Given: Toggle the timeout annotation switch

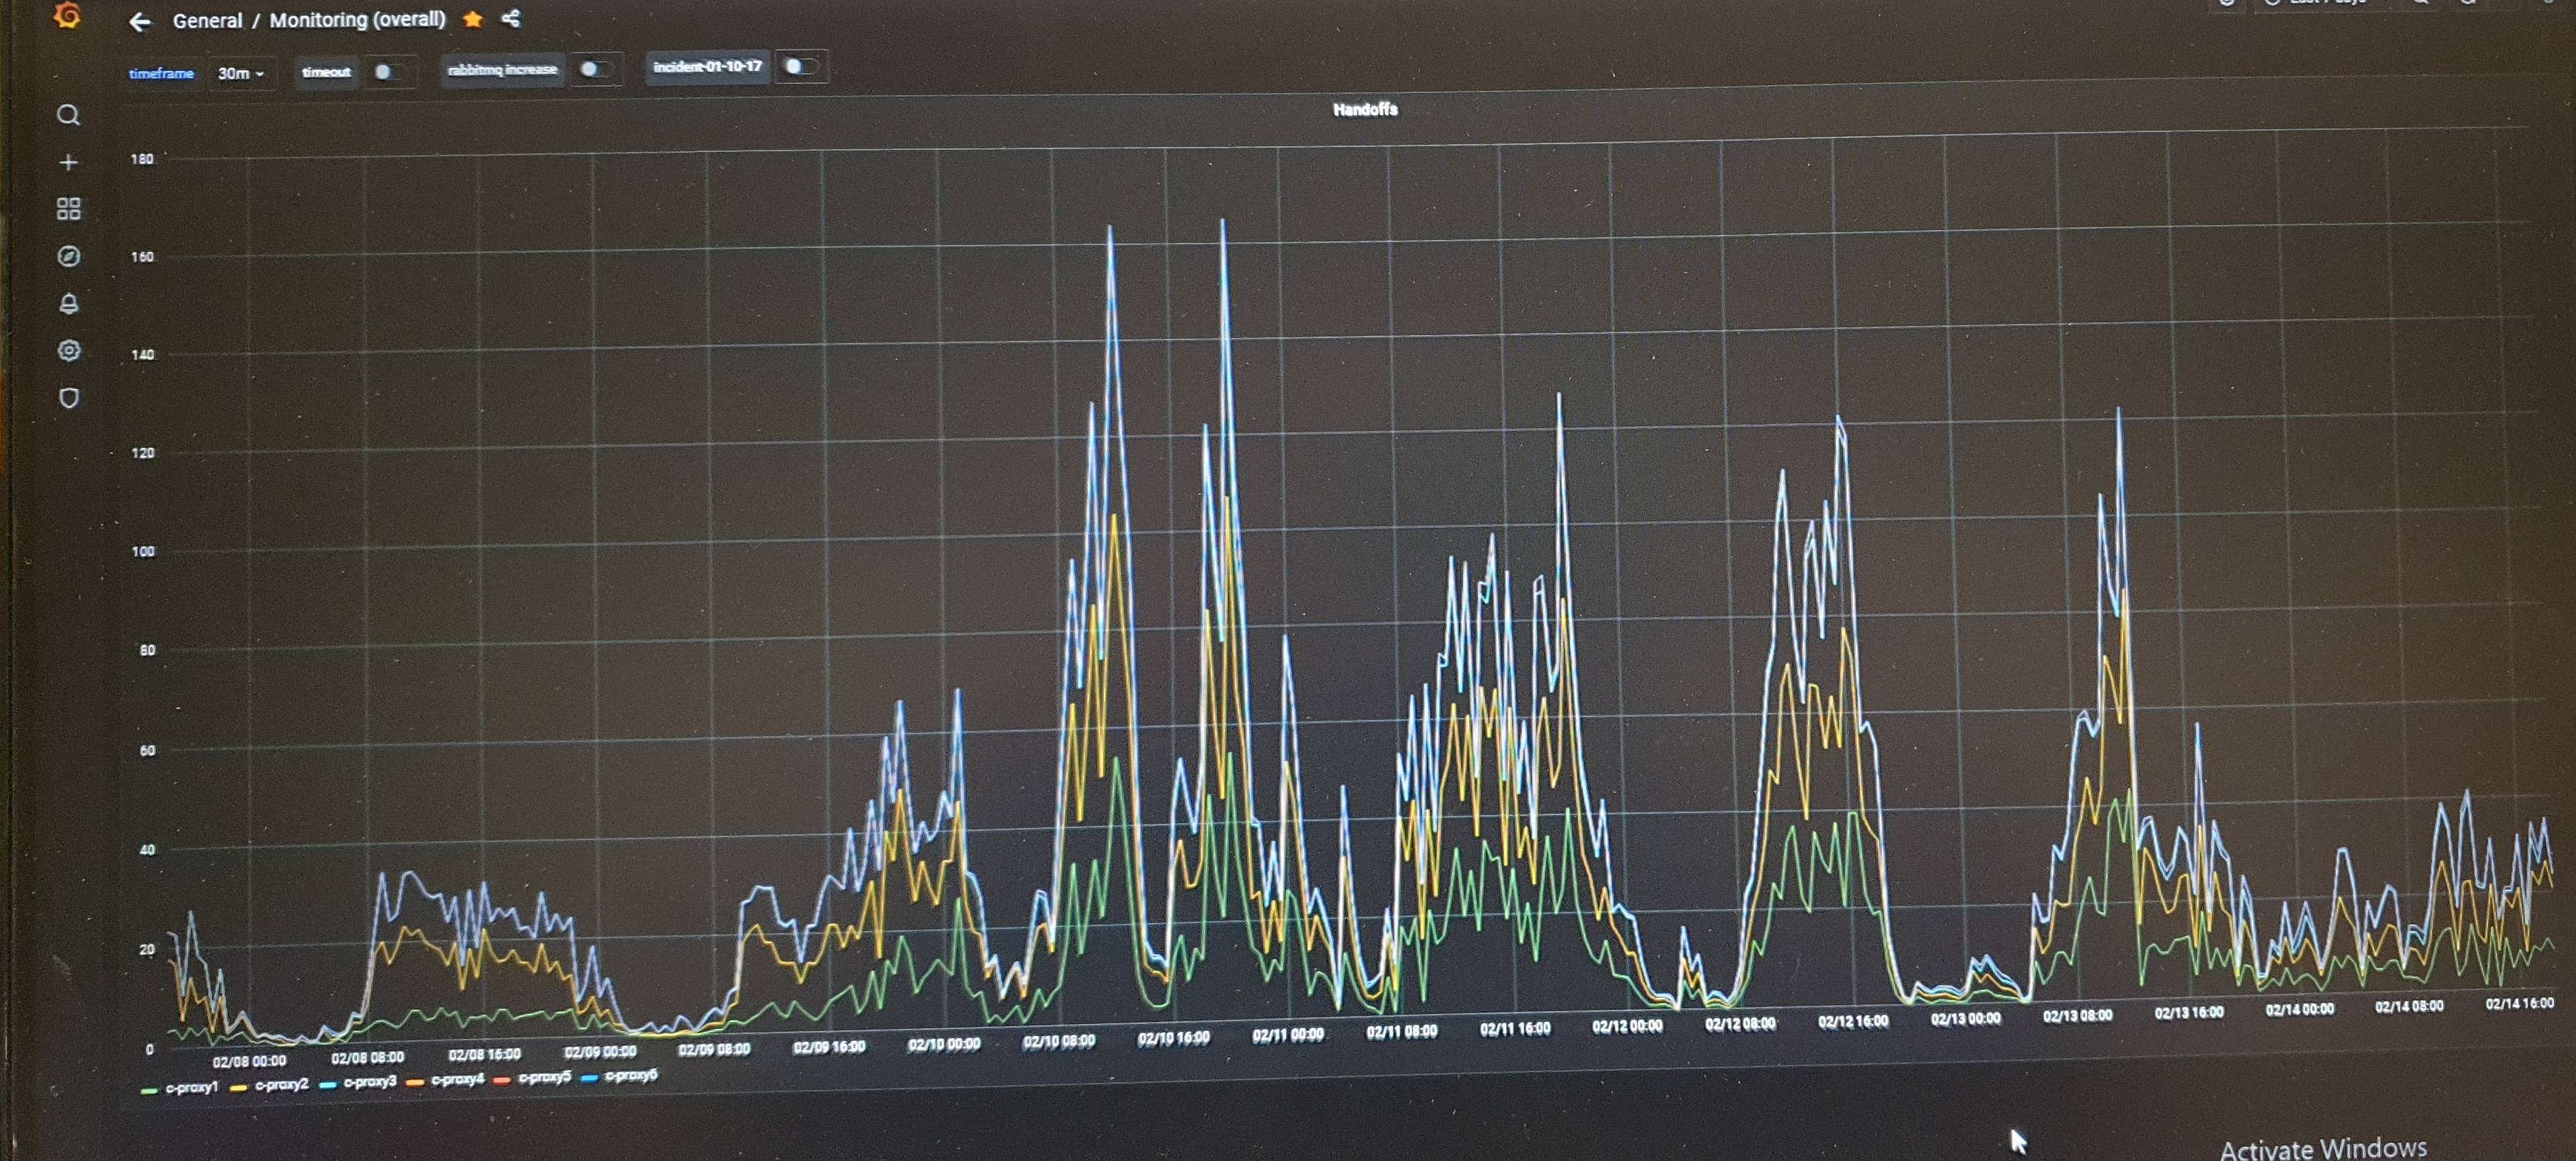Looking at the screenshot, I should pyautogui.click(x=388, y=72).
